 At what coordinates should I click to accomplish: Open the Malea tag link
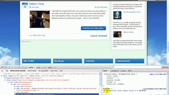[x=35, y=35]
